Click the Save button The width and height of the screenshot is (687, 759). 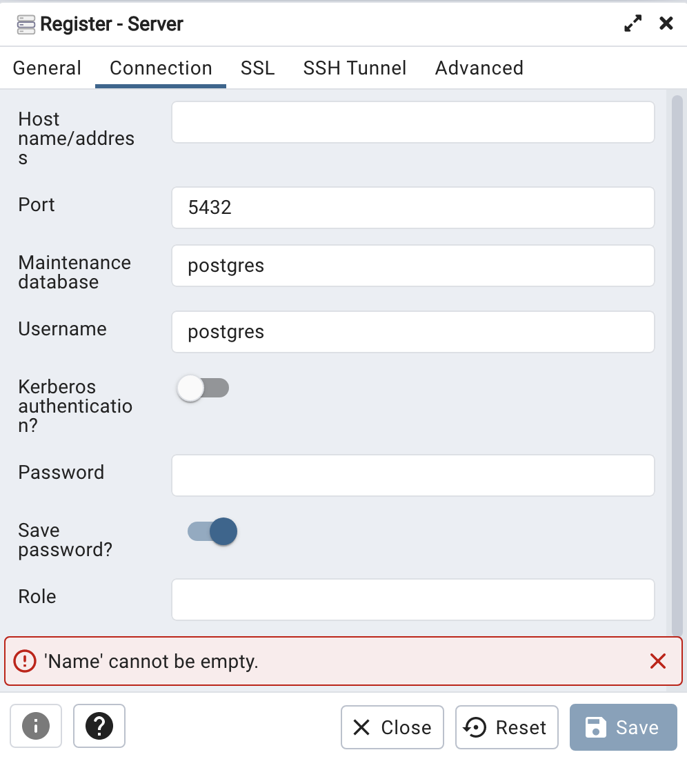[x=623, y=727]
